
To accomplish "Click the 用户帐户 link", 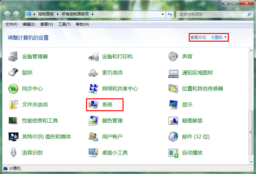I will click(x=112, y=137).
